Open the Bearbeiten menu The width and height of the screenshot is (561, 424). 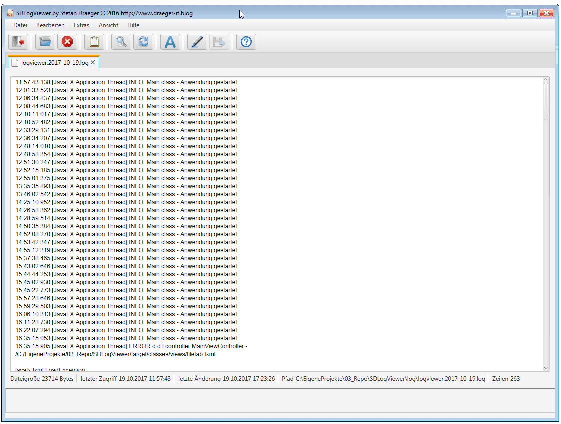(x=50, y=25)
